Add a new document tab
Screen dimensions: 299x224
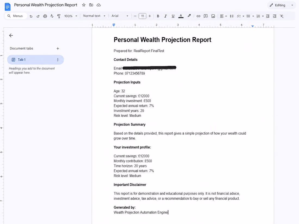(58, 49)
